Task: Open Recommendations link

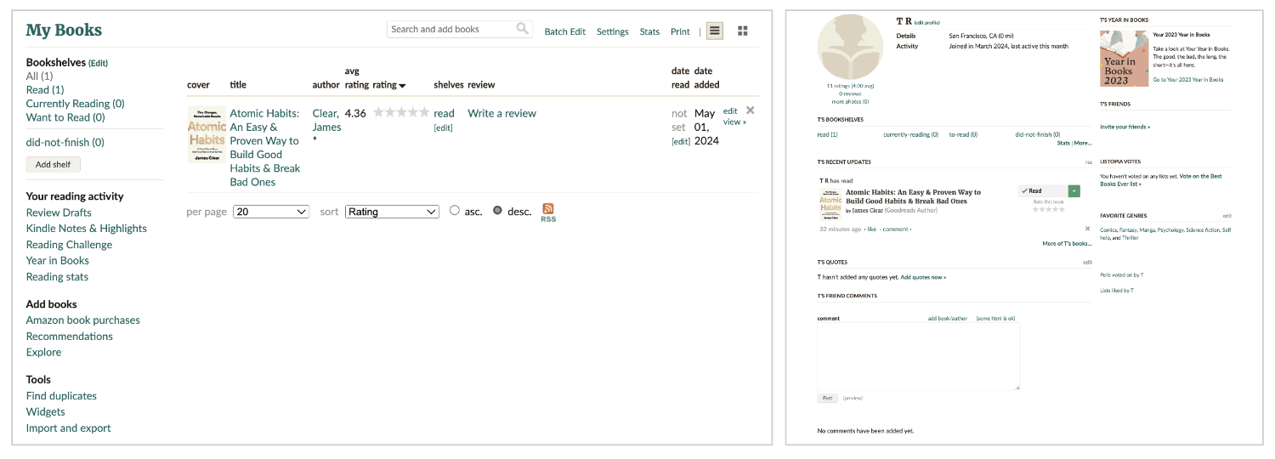Action: 70,337
